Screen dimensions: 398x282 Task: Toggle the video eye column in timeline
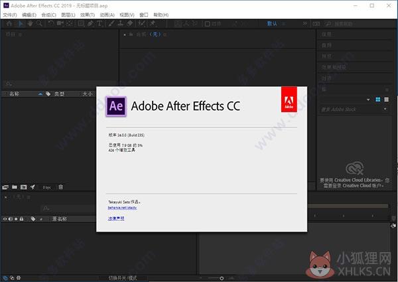(x=5, y=219)
